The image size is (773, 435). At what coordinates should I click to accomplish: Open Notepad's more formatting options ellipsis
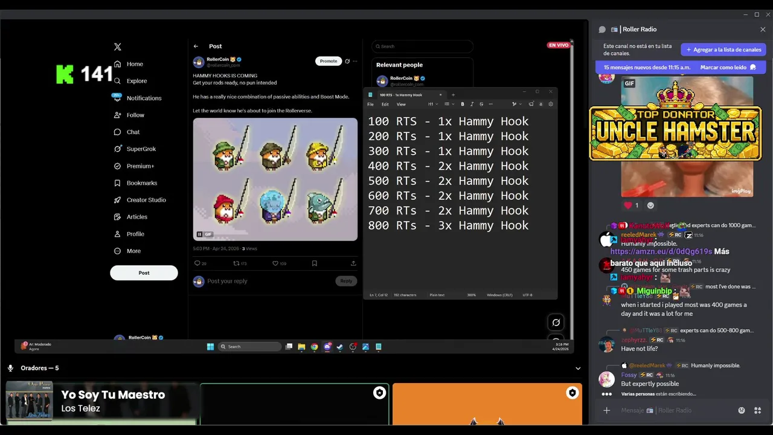click(x=490, y=104)
